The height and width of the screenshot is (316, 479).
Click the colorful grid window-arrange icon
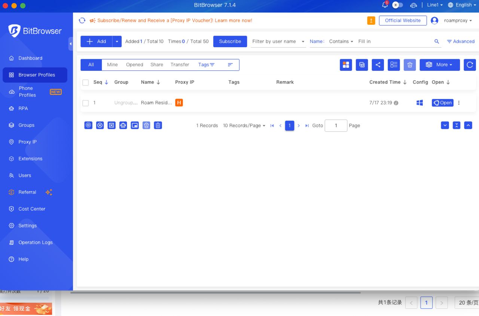(346, 65)
